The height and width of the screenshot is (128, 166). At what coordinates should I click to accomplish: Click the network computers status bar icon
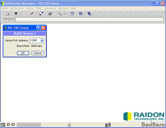(x=108, y=125)
